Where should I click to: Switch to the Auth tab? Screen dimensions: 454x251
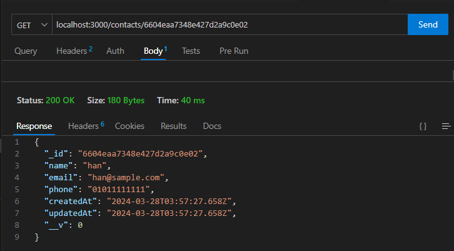(115, 51)
